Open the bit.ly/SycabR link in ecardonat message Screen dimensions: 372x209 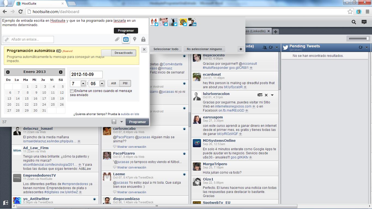point(233,87)
